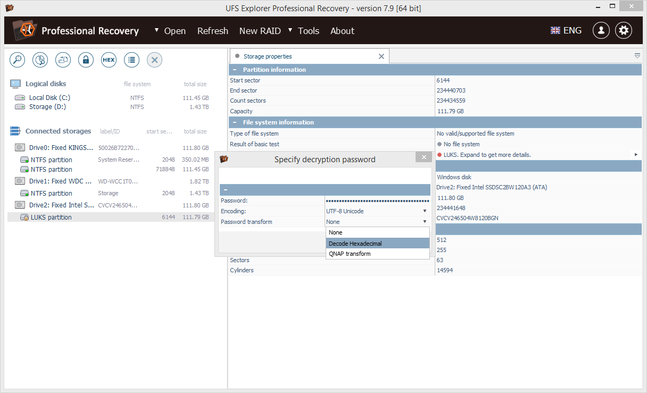
Task: Switch to the Storage properties tab
Action: (268, 56)
